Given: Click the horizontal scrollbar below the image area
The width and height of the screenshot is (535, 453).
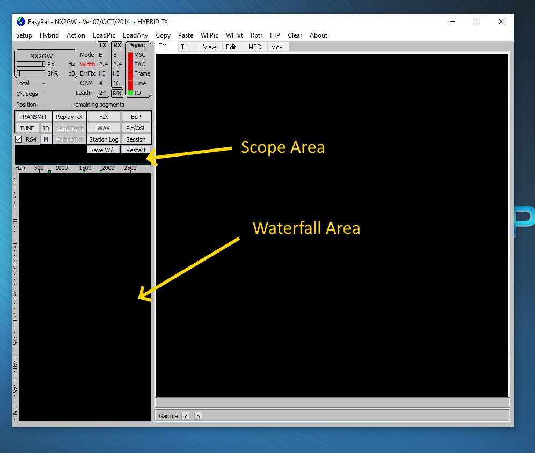Looking at the screenshot, I should pos(332,403).
